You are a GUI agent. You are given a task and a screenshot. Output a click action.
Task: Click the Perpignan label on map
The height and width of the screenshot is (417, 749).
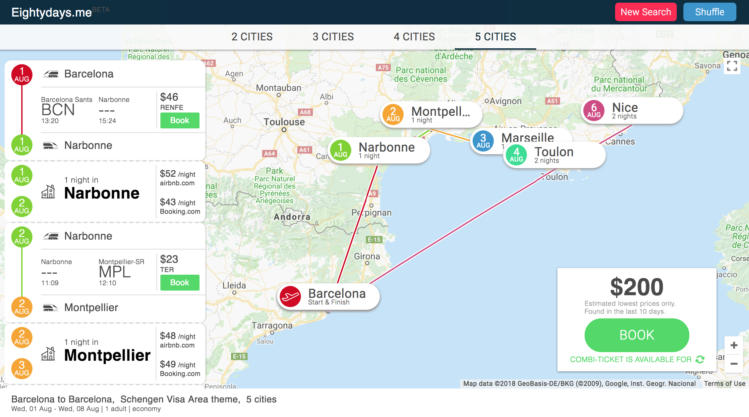[372, 212]
